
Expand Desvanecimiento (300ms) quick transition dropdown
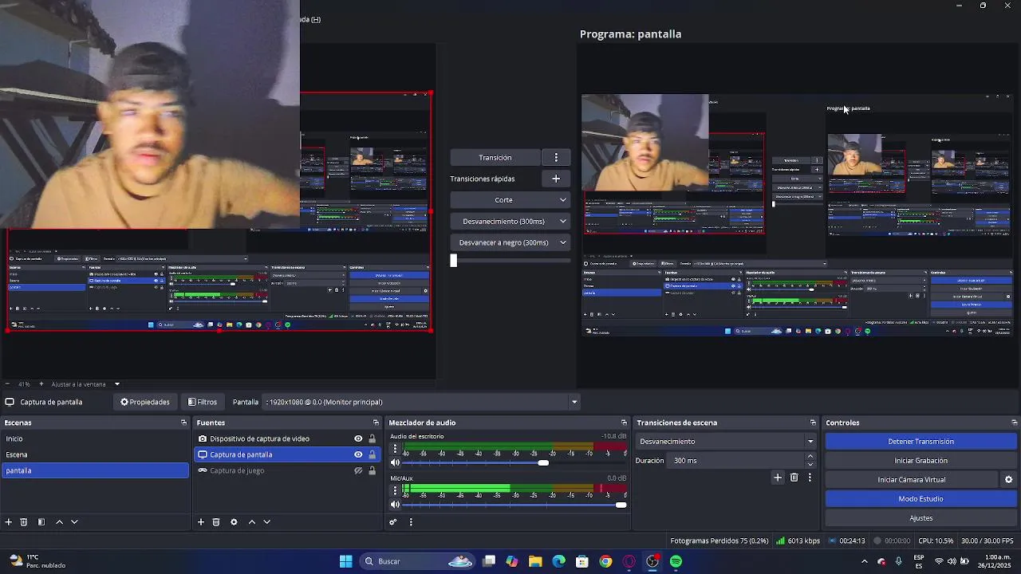pos(510,222)
